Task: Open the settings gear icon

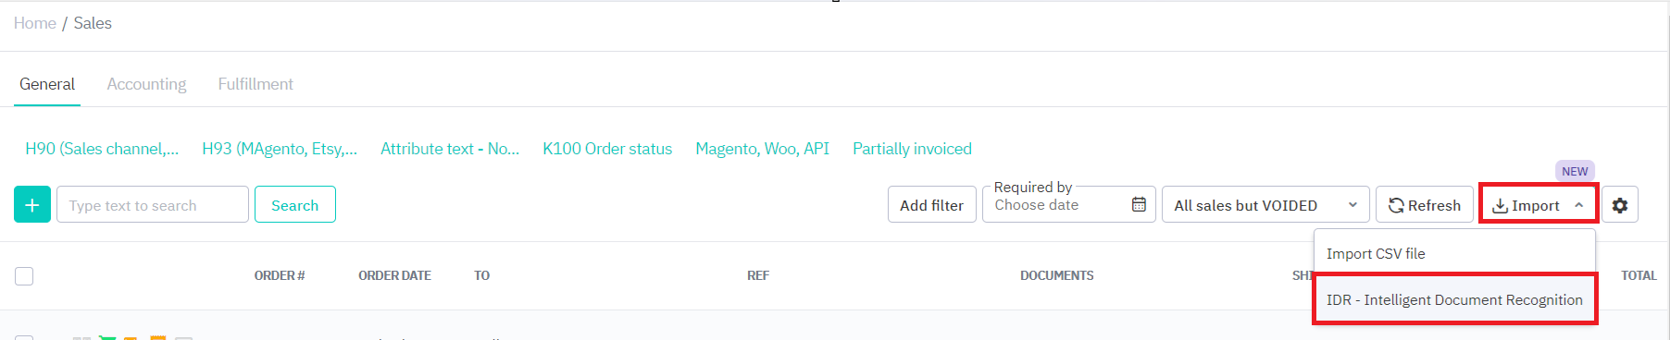Action: click(1620, 205)
